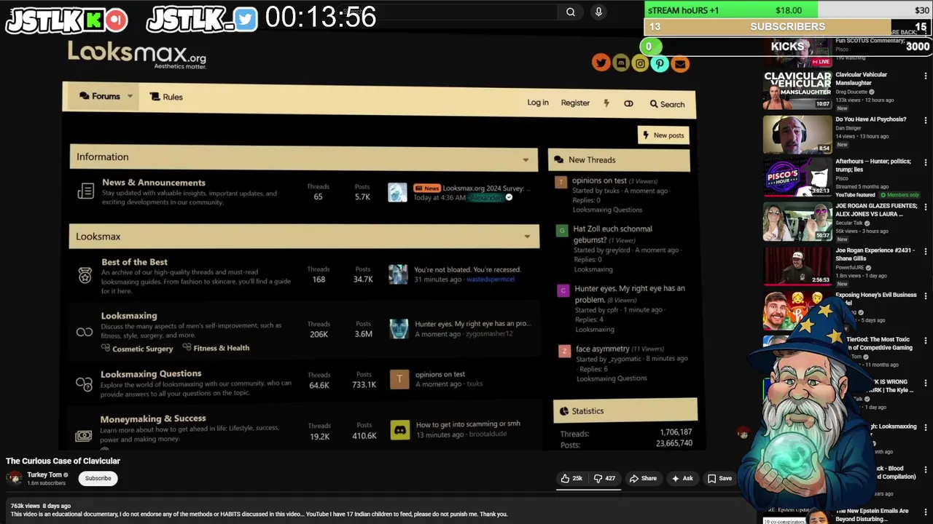This screenshot has height=524, width=933.
Task: Open the forum's Discord icon link
Action: pyautogui.click(x=620, y=63)
